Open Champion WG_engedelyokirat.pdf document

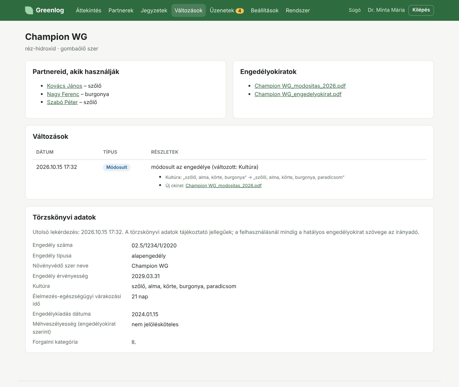(298, 94)
